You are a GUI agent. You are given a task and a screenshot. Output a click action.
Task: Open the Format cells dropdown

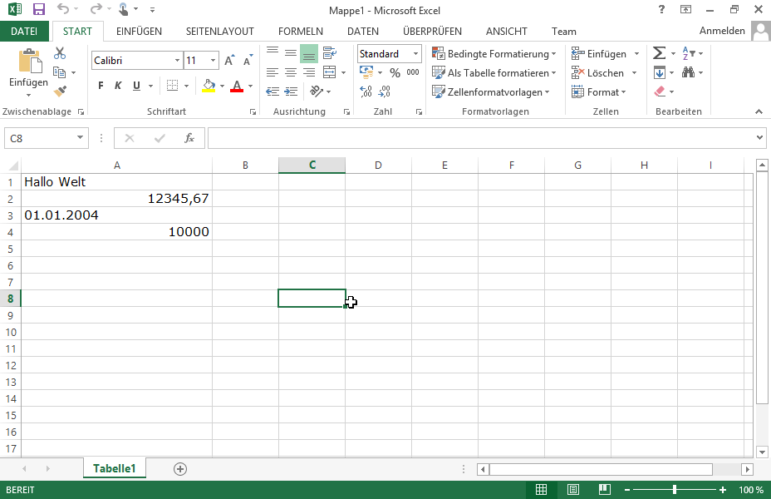[x=598, y=92]
